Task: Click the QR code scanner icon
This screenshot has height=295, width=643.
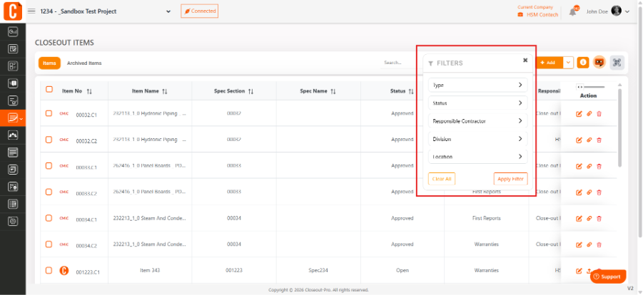Action: tap(617, 63)
